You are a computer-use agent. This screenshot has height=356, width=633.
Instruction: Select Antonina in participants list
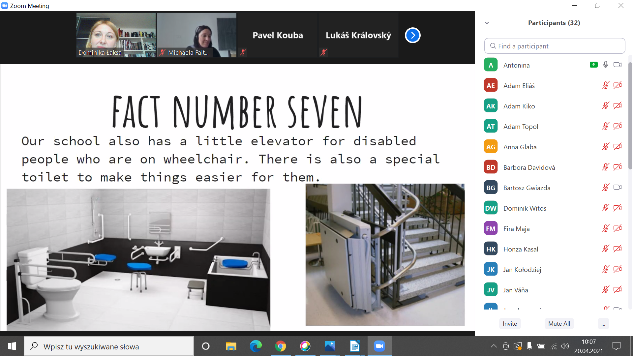[554, 65]
